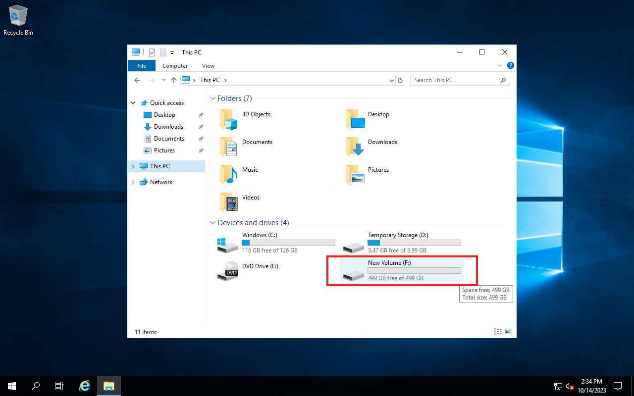Screen dimensions: 634x396
Task: Open the network status tray icon
Action: click(558, 386)
